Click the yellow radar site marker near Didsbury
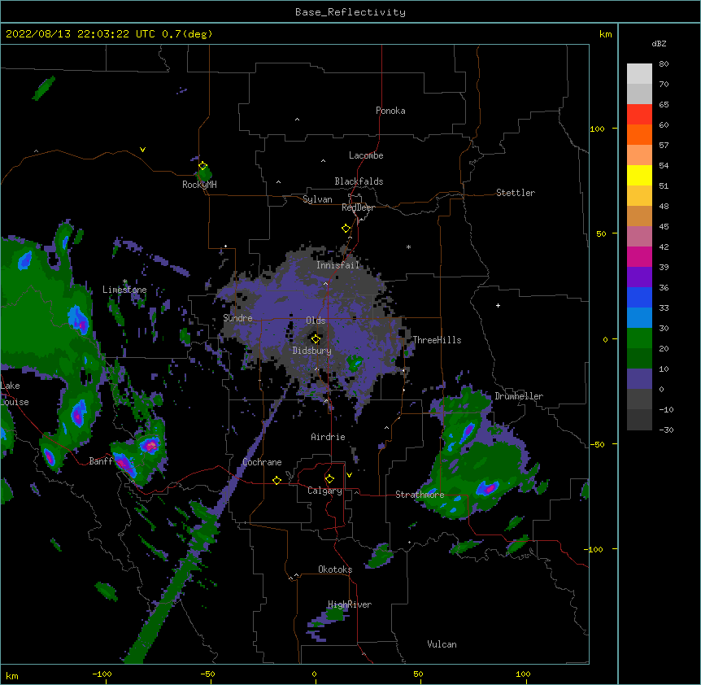 316,339
